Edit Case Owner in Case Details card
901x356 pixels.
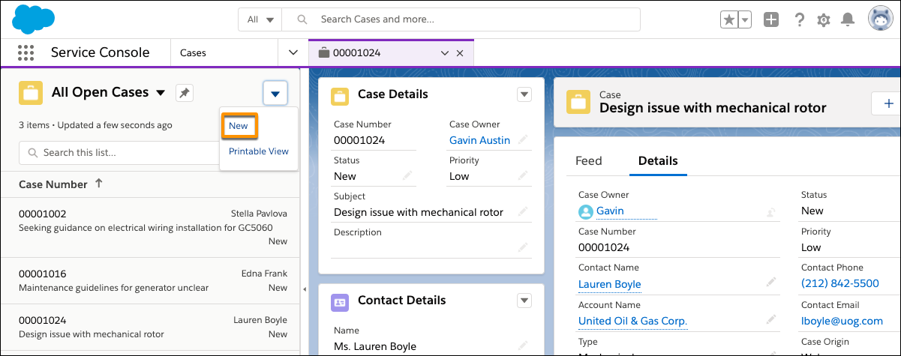click(x=523, y=140)
